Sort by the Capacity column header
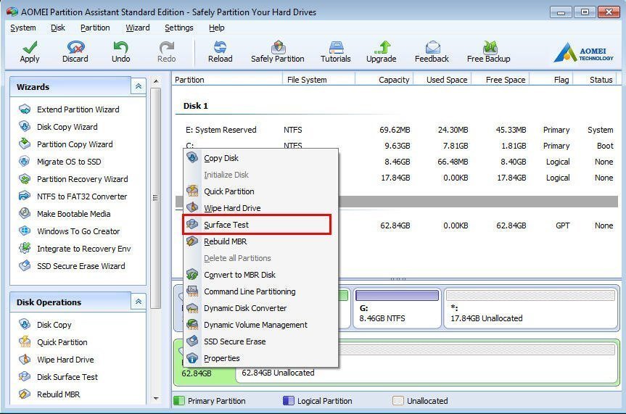This screenshot has height=414, width=626. click(x=384, y=80)
